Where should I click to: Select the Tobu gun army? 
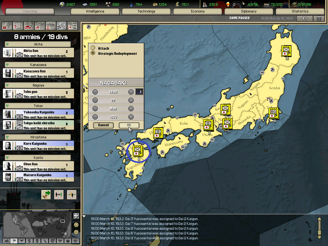click(x=38, y=94)
